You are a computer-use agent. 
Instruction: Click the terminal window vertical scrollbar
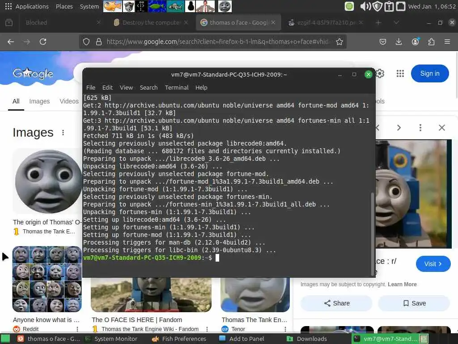(x=373, y=234)
